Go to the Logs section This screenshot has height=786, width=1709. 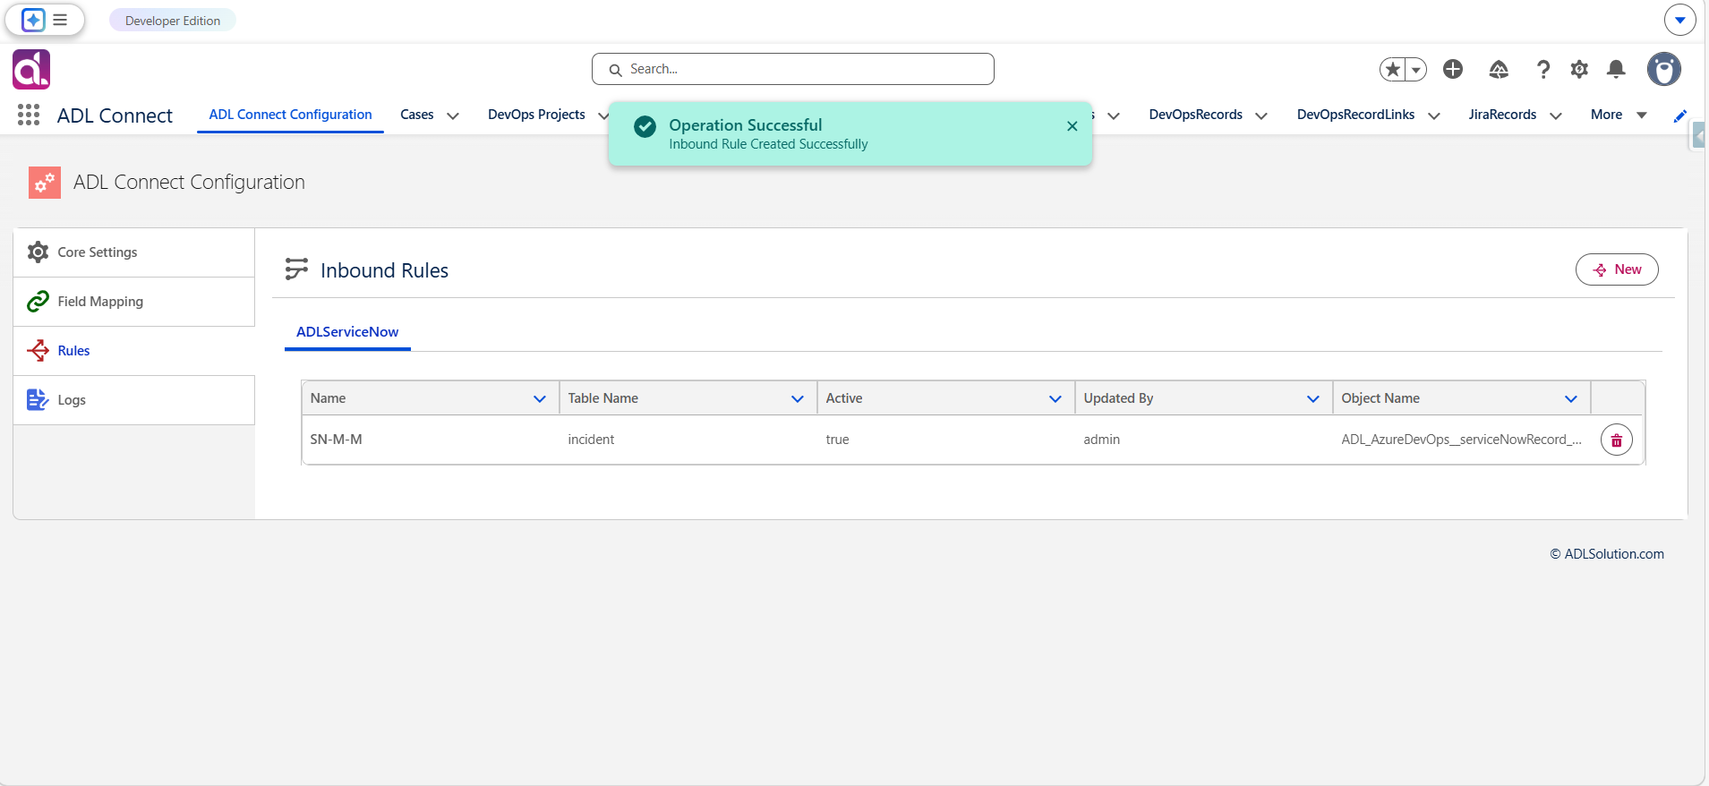coord(134,400)
